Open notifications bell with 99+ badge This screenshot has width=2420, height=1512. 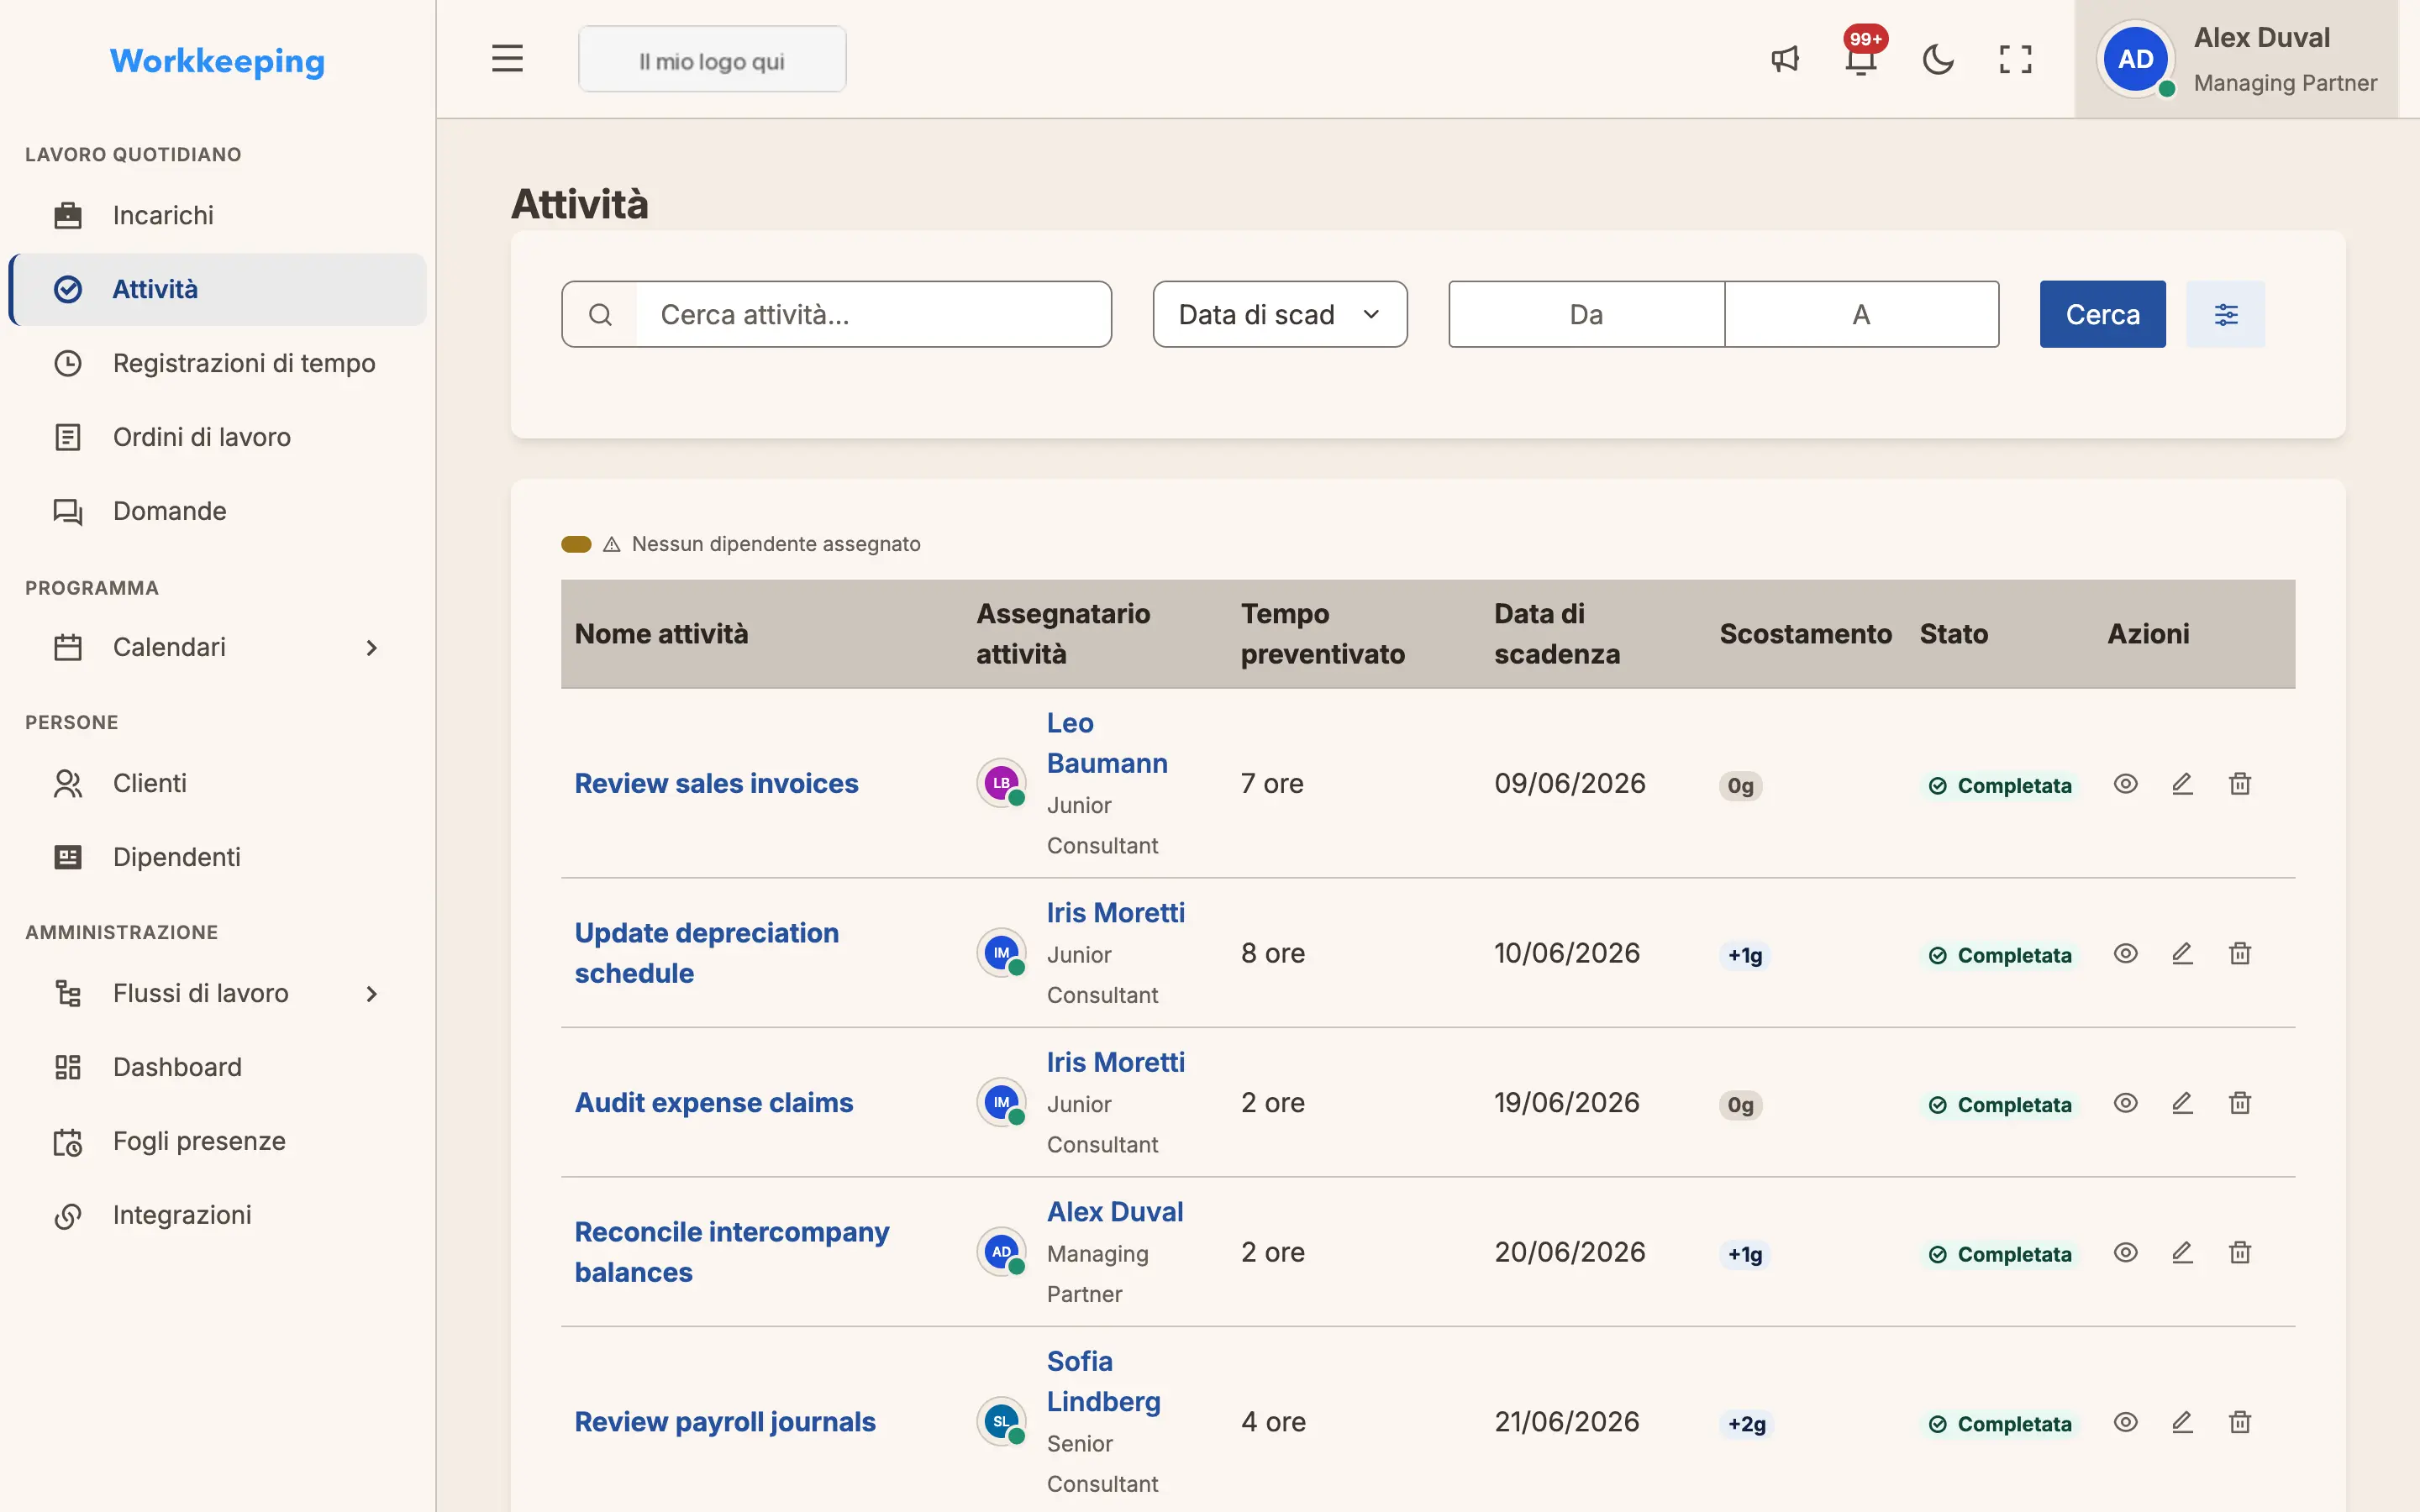coord(1861,59)
